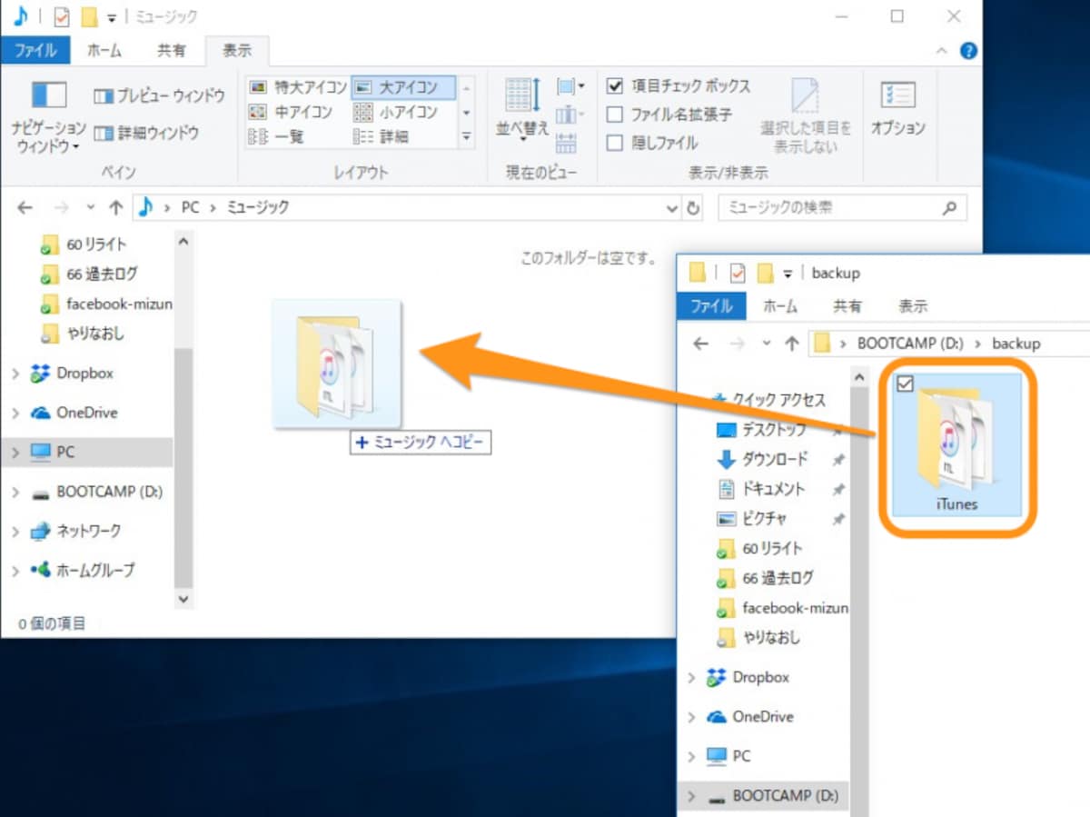The width and height of the screenshot is (1090, 817).
Task: Expand Network (ネットワーク) node
Action: 15,531
